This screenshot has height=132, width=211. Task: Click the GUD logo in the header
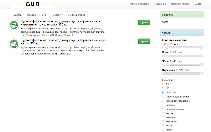click(32, 4)
